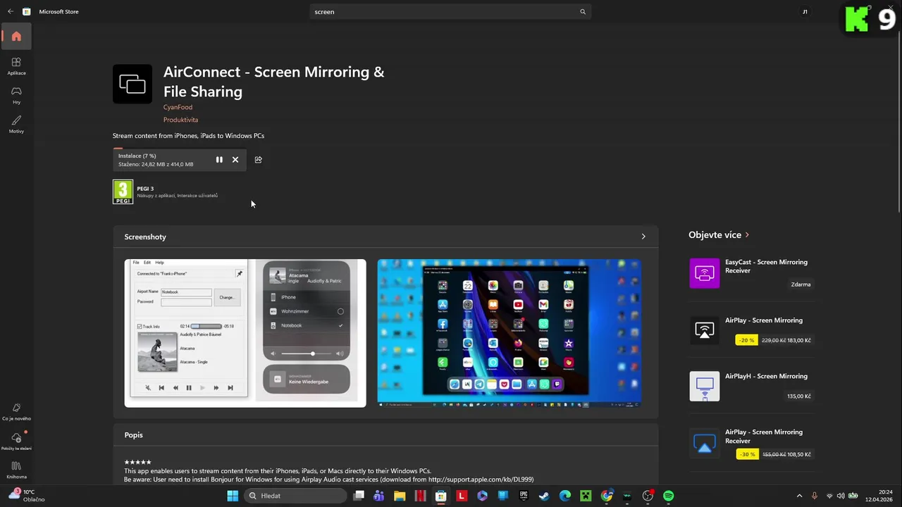Open the weather widget showing 10°C
902x507 pixels.
point(26,496)
